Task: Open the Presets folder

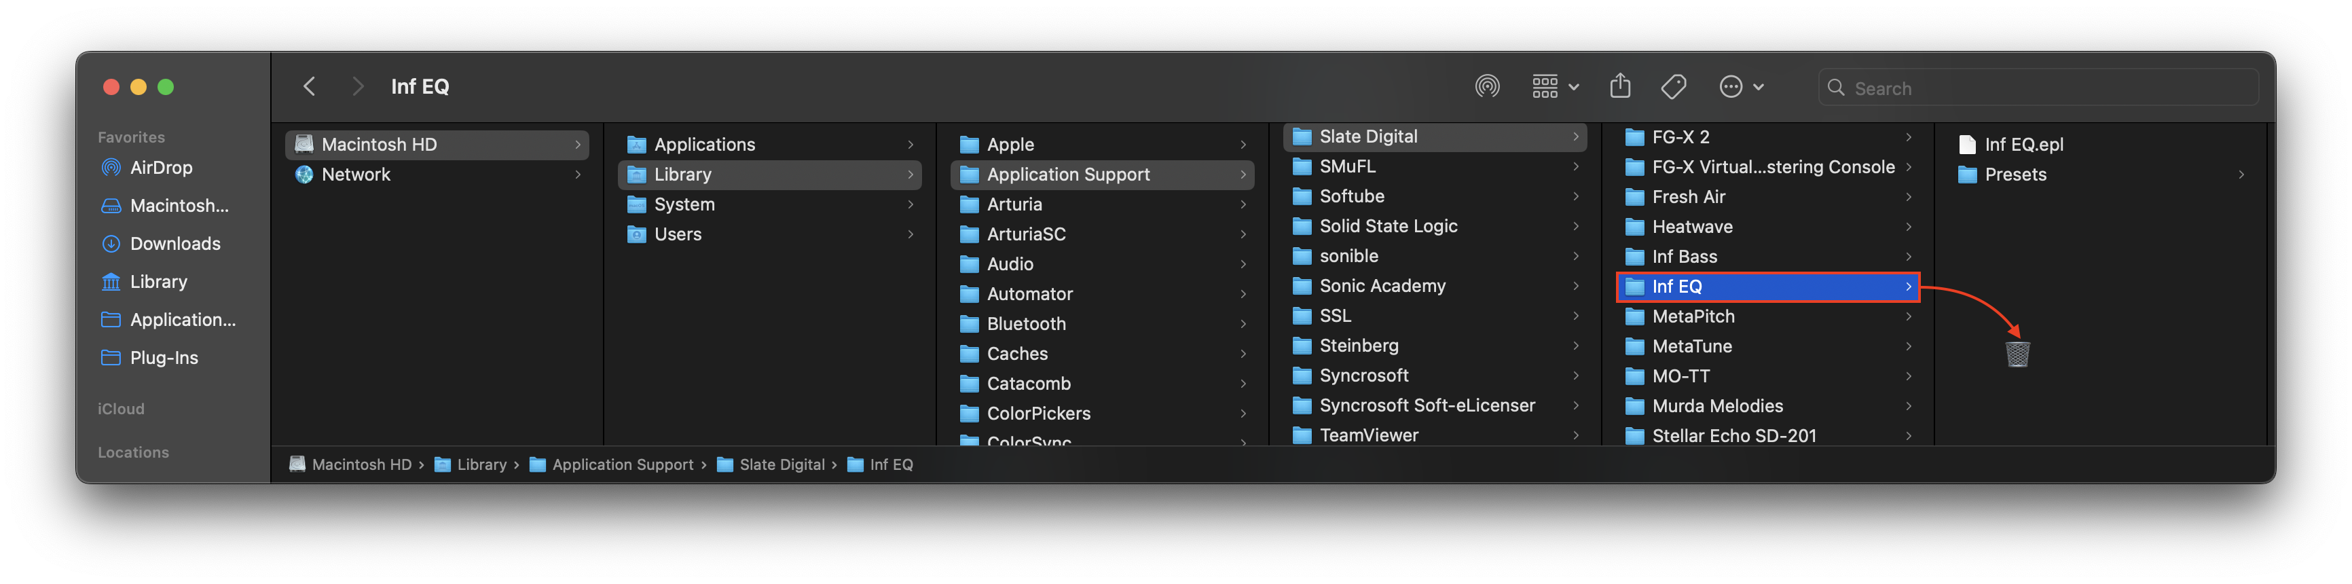Action: pos(2100,175)
